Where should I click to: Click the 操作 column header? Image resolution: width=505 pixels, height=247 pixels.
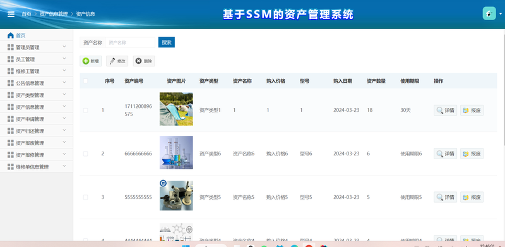pos(438,81)
